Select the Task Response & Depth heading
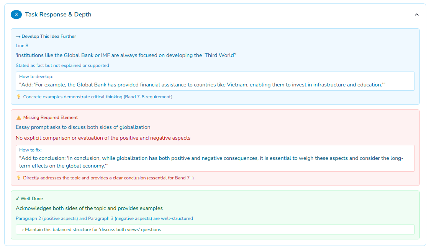Image resolution: width=429 pixels, height=249 pixels. click(x=58, y=15)
